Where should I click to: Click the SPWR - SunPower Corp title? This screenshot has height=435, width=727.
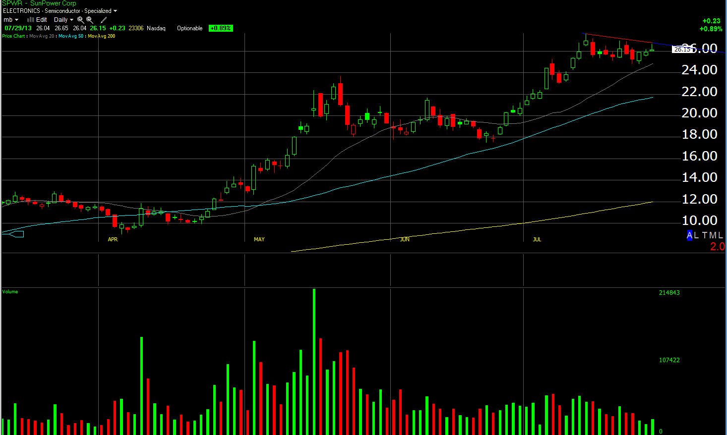[x=39, y=3]
